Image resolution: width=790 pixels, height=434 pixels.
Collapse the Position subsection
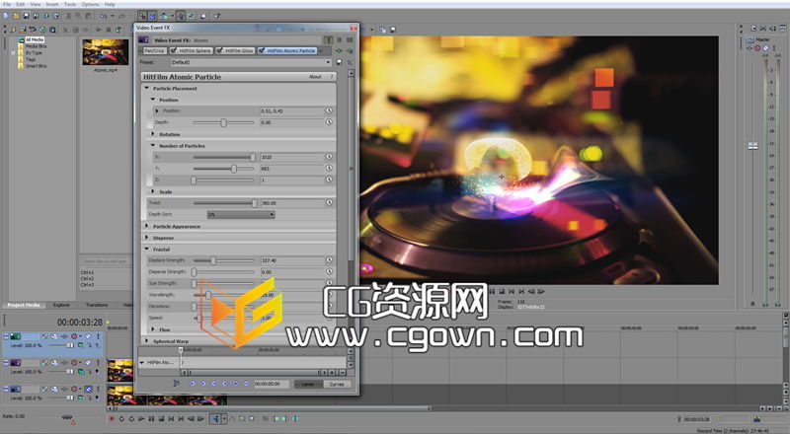pyautogui.click(x=153, y=100)
